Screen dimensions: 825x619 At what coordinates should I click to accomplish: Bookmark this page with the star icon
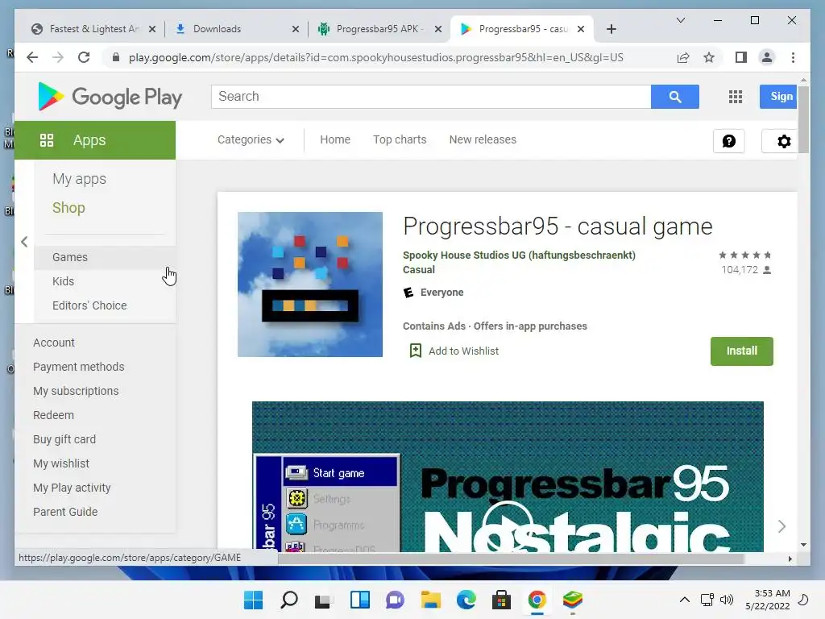coord(709,57)
